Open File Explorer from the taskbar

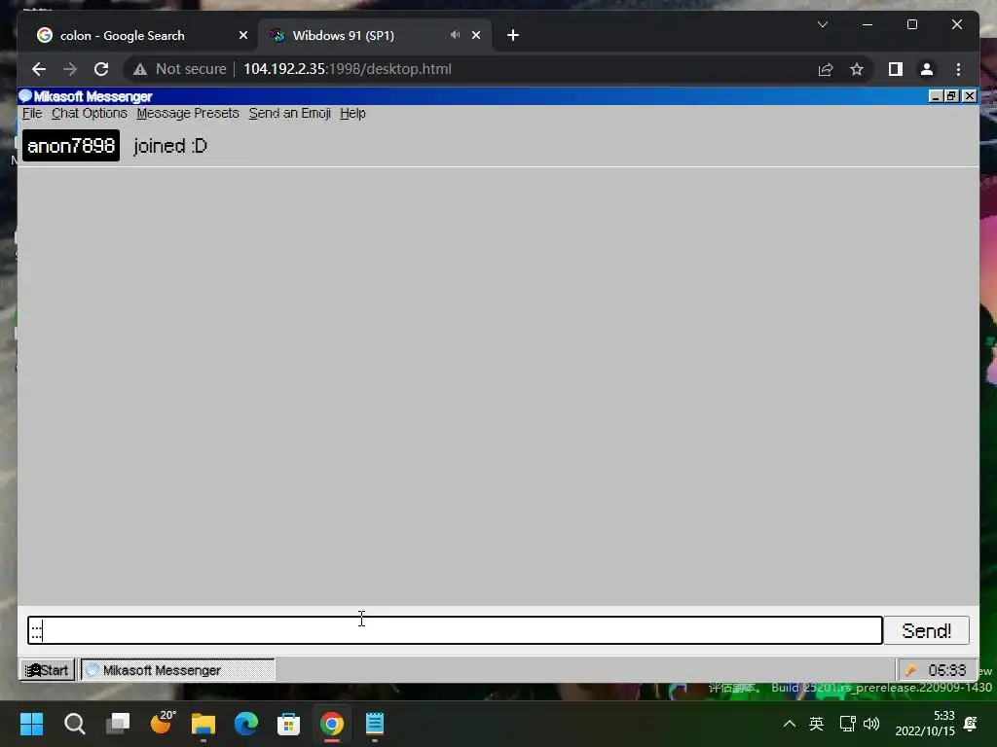tap(203, 724)
